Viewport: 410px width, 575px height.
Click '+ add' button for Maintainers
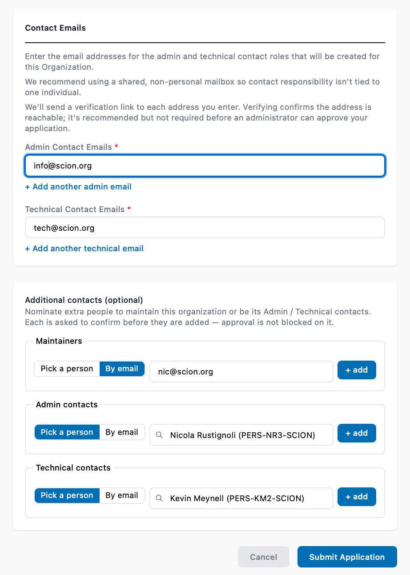[357, 370]
